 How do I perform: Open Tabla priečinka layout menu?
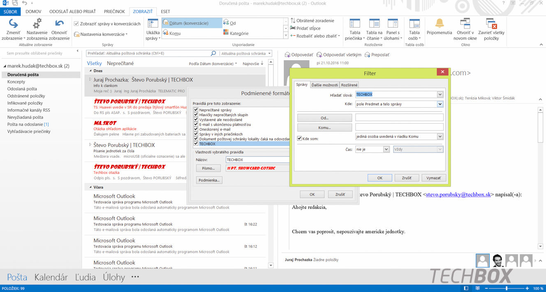click(355, 30)
